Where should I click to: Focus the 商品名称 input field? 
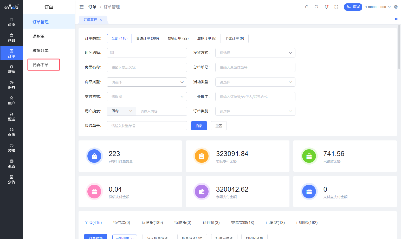[x=147, y=68]
